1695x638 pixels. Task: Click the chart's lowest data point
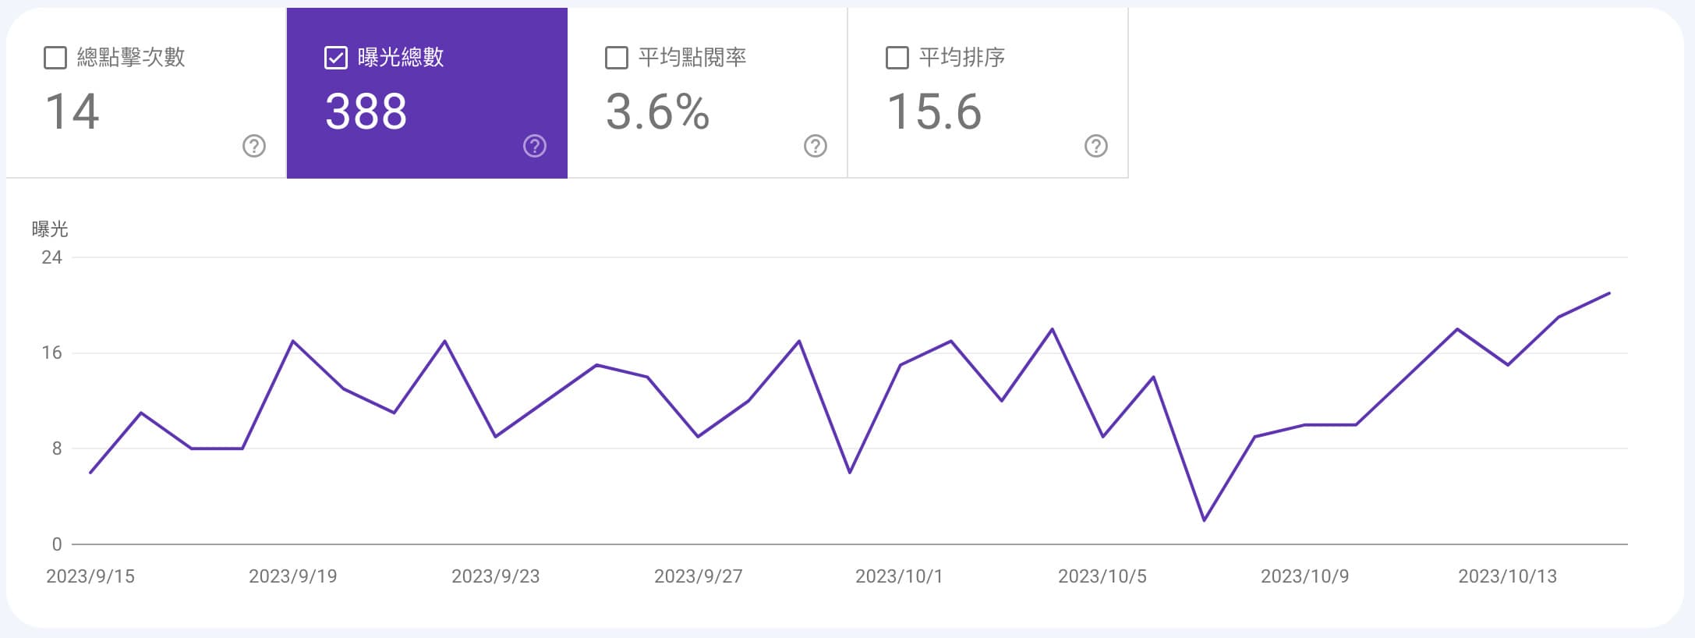pyautogui.click(x=1204, y=520)
